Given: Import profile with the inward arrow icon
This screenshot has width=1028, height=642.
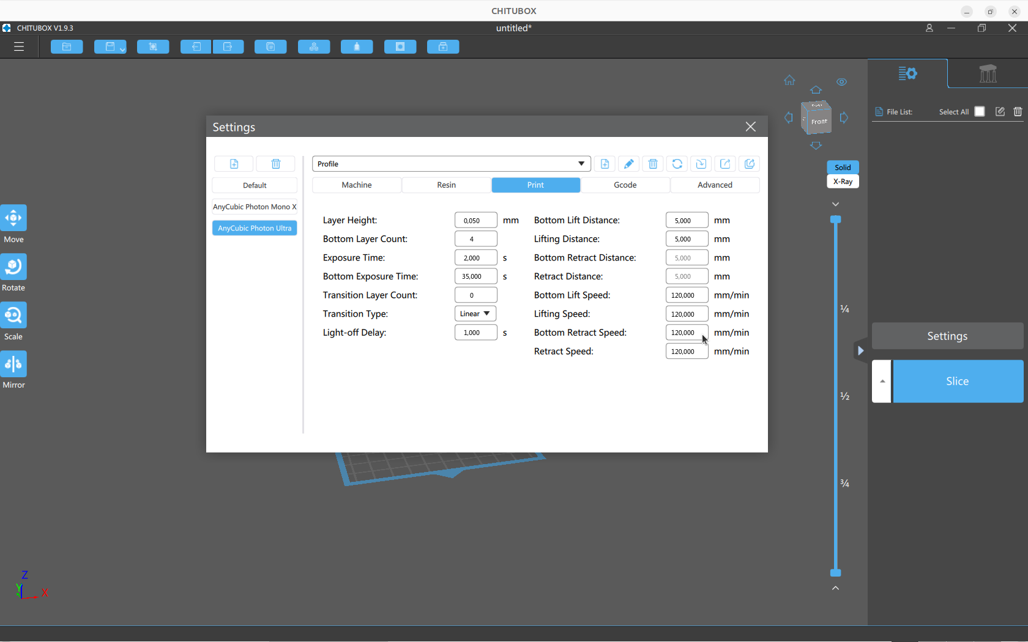Looking at the screenshot, I should click(701, 164).
